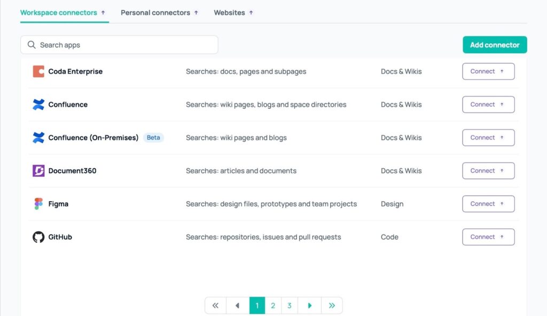Image resolution: width=547 pixels, height=316 pixels.
Task: Connect the Coda Enterprise connector
Action: [x=488, y=71]
